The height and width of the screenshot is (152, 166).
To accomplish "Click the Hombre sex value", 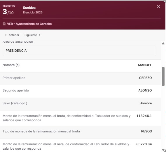I will point(146,103).
